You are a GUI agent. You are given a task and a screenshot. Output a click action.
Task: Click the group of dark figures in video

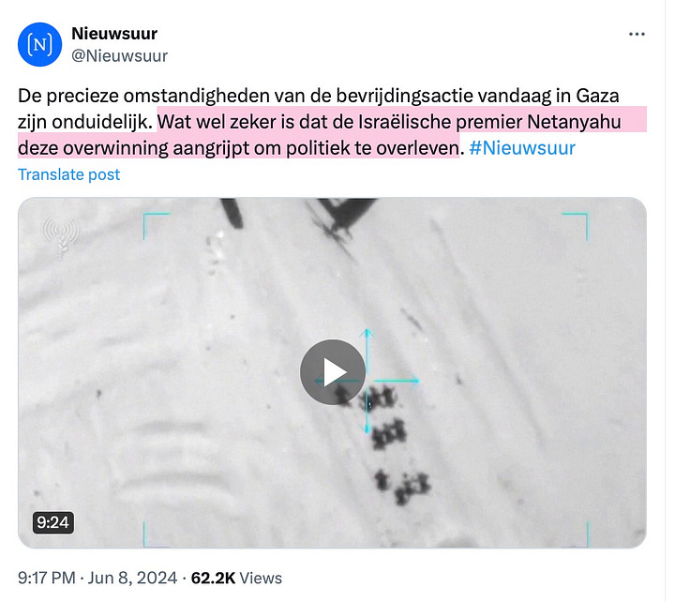(x=382, y=444)
